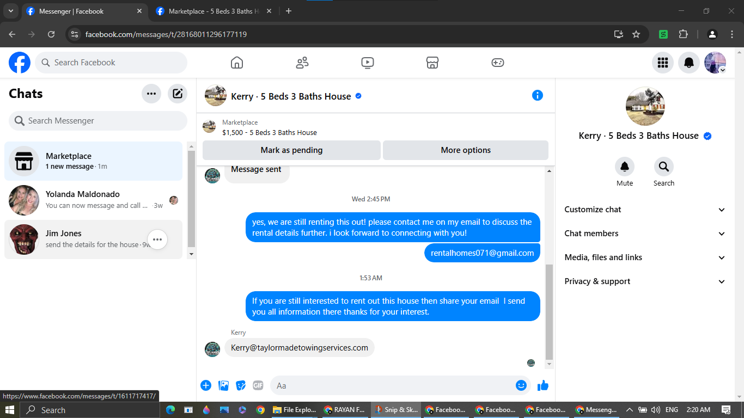The width and height of the screenshot is (744, 418).
Task: Open the $1,500 5 Beds 3 Baths listing
Action: [x=269, y=132]
